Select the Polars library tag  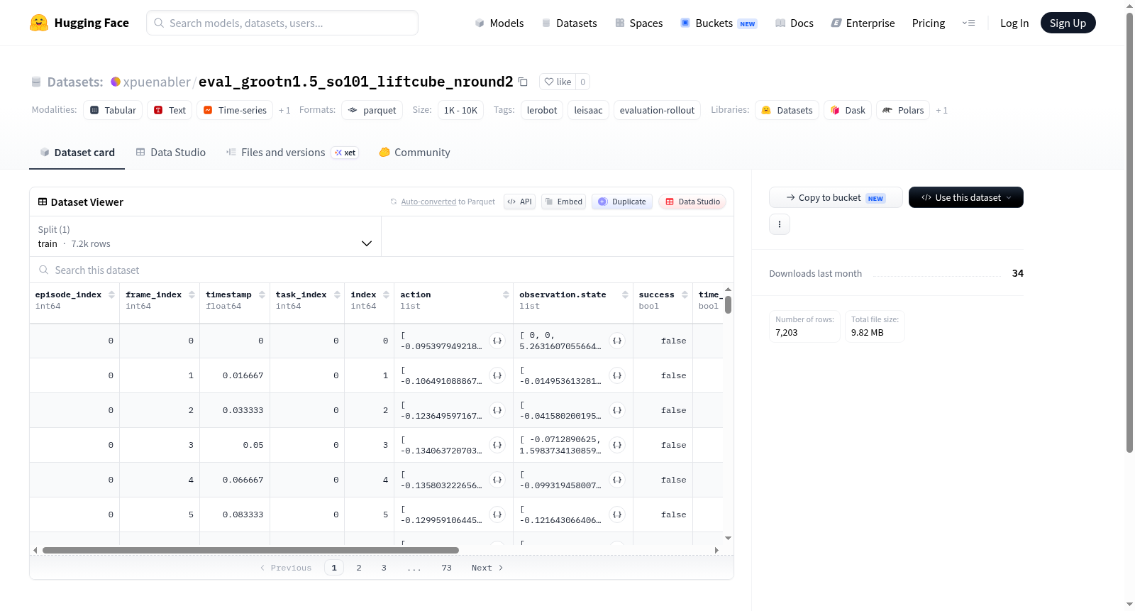pyautogui.click(x=903, y=110)
